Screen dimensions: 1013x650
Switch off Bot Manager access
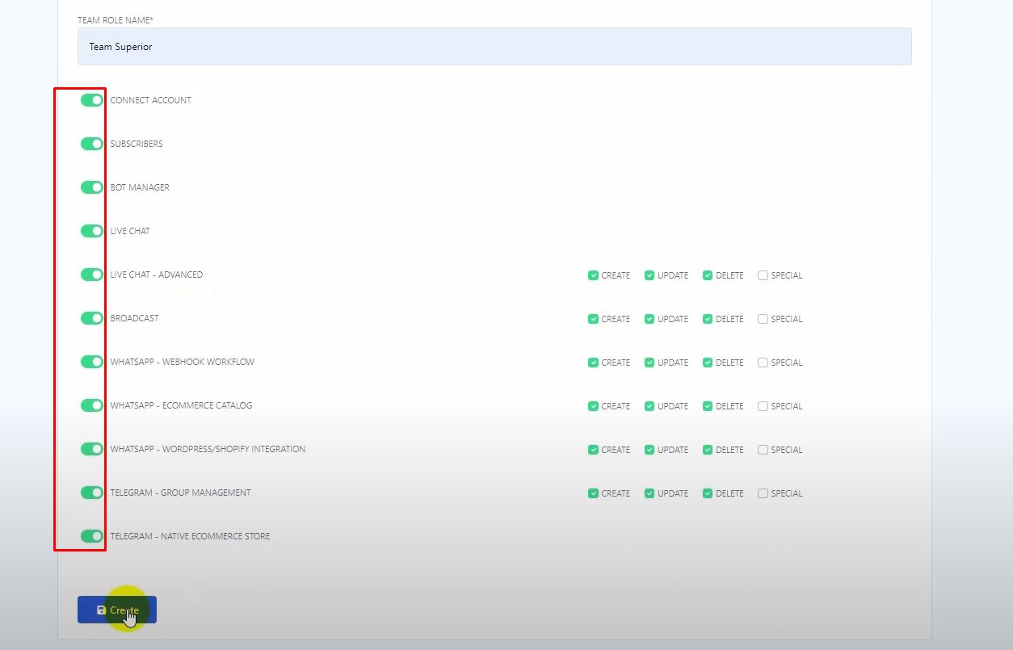pos(92,187)
